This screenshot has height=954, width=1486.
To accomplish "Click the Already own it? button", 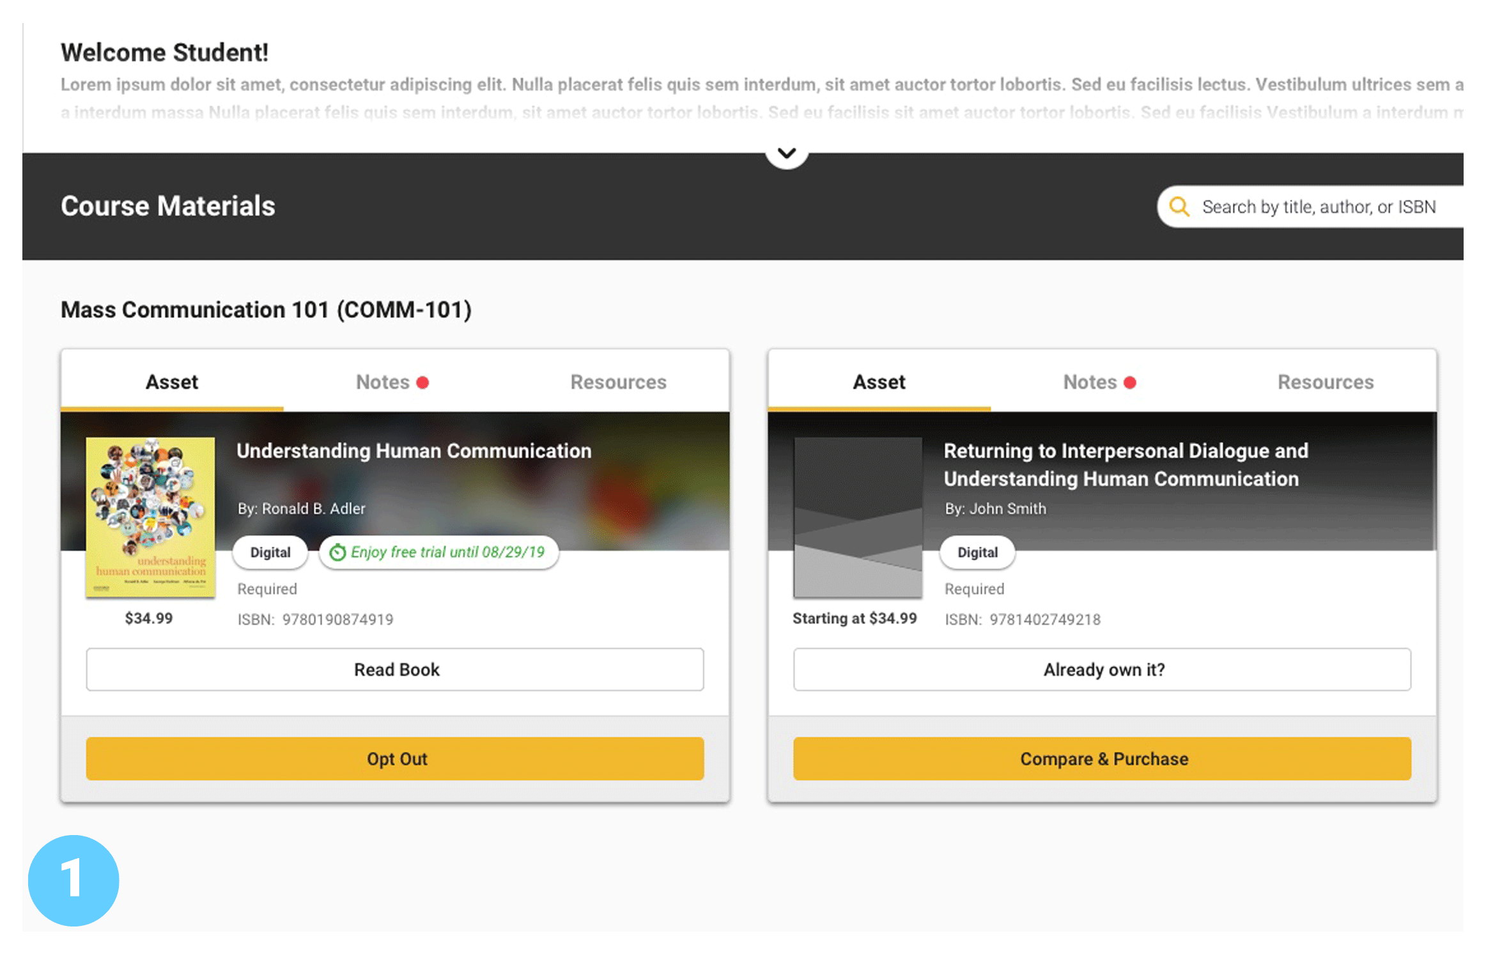I will click(x=1102, y=669).
